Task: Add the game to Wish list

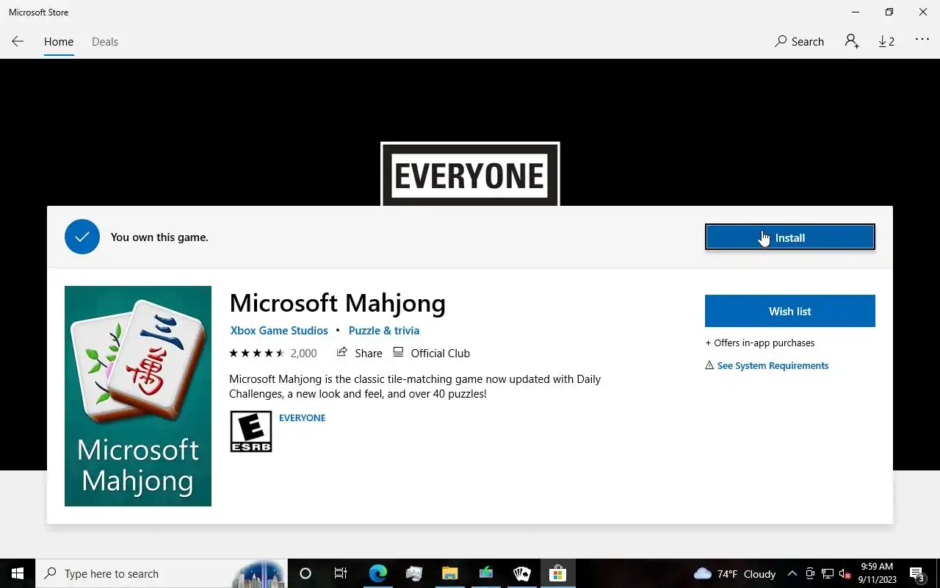Action: click(x=790, y=311)
